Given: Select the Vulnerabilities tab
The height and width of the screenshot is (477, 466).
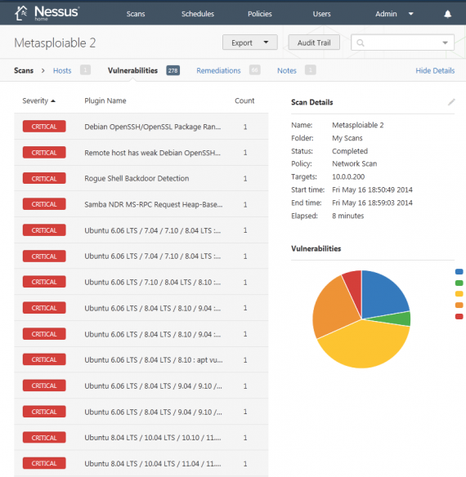Looking at the screenshot, I should 132,70.
